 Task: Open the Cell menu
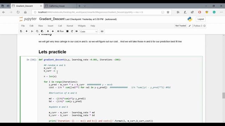pos(60,26)
